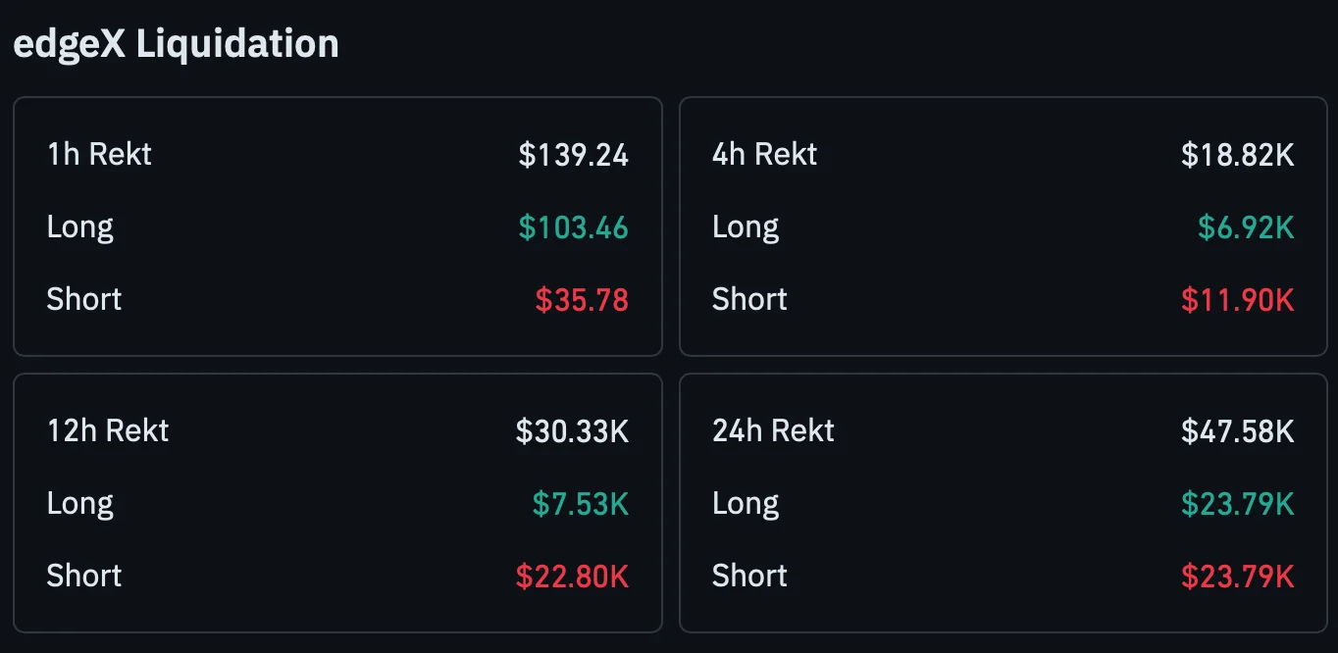Click the 12h Long value $7.53K

581,503
